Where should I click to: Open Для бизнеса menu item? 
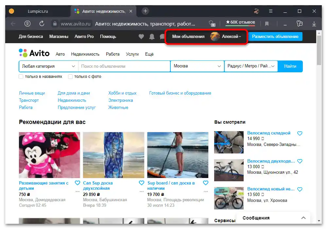coord(31,37)
